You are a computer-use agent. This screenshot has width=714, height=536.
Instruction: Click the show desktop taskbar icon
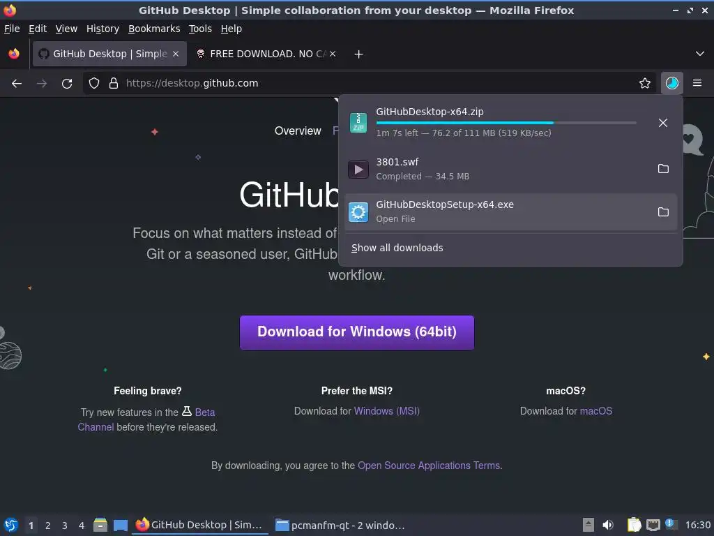click(120, 525)
